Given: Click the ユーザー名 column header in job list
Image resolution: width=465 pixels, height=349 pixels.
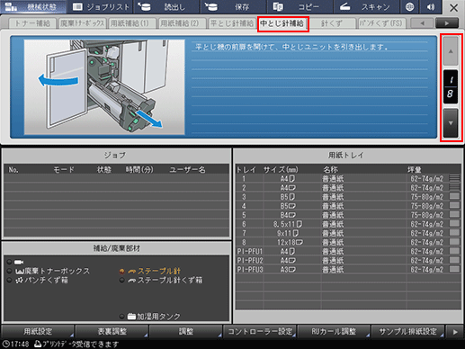Looking at the screenshot, I should (x=188, y=170).
